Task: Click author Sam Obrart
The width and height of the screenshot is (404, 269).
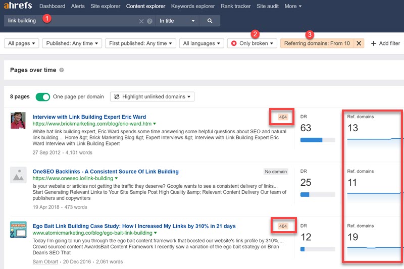Action: pos(45,262)
